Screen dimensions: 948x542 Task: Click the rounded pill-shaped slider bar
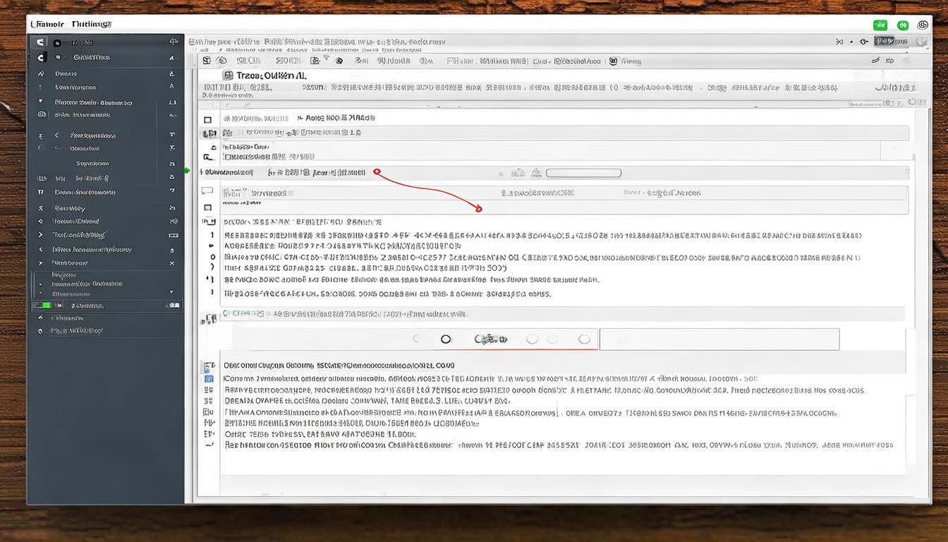tap(583, 173)
